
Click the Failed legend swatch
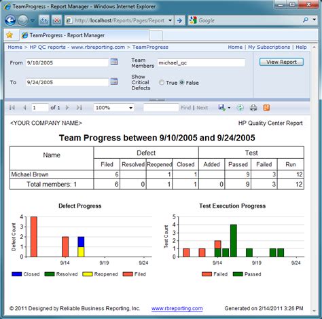pyautogui.click(x=207, y=274)
